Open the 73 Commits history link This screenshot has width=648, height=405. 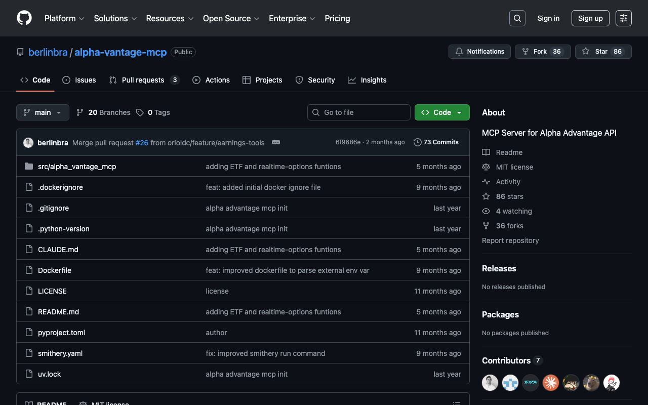click(x=436, y=142)
